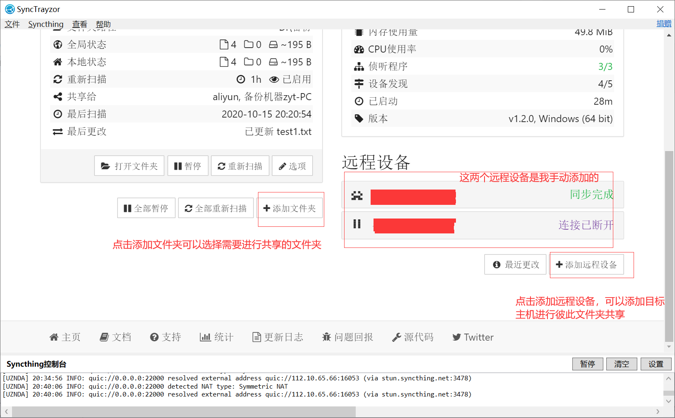Open the 支持 footer link
The height and width of the screenshot is (418, 675).
point(166,337)
